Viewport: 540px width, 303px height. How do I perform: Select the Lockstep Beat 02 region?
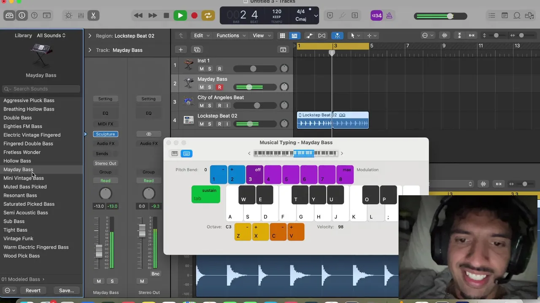(332, 120)
